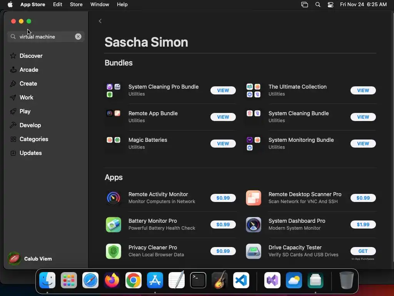Click the back chevron arrow
This screenshot has height=296, width=394.
tap(100, 21)
